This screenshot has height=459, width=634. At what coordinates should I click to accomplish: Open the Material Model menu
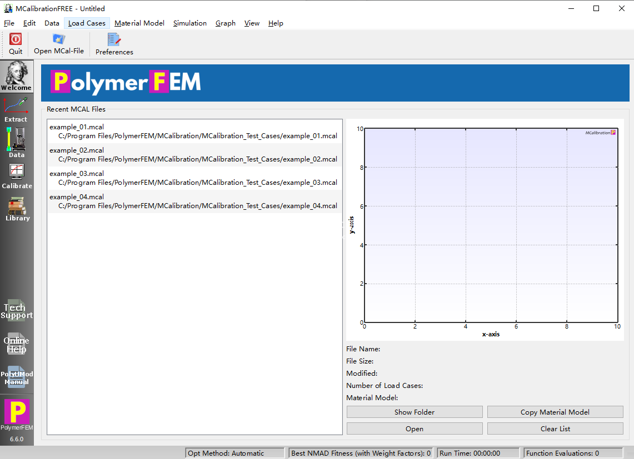coord(139,23)
